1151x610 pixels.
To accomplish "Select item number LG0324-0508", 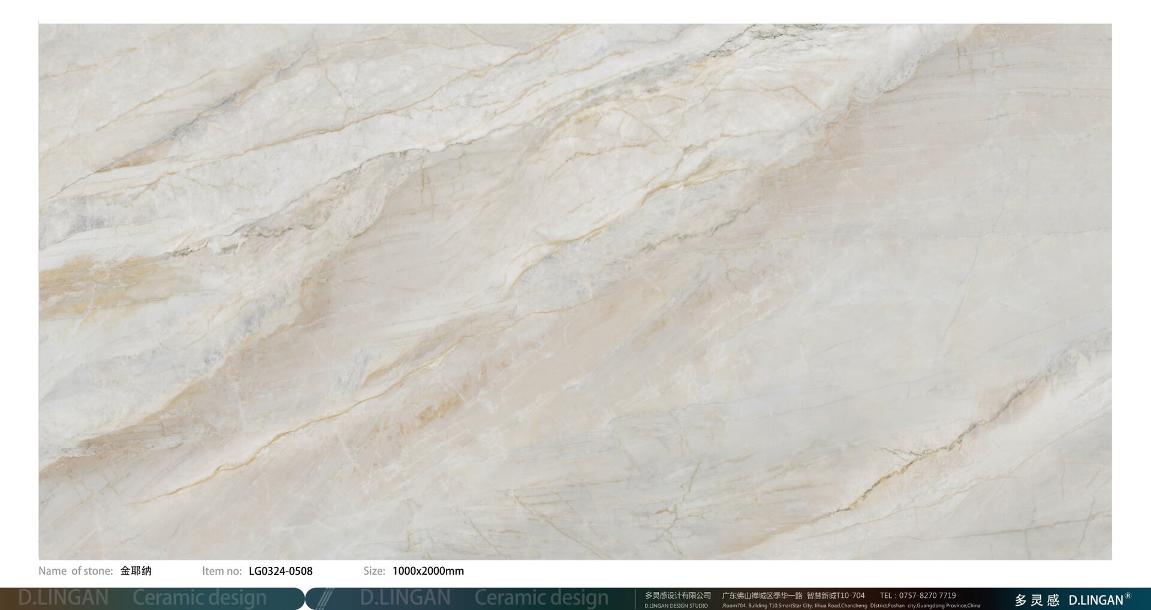I will click(281, 571).
